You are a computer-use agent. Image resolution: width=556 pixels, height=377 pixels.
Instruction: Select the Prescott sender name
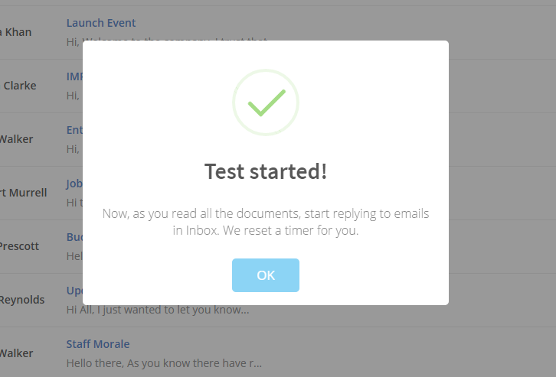point(19,246)
